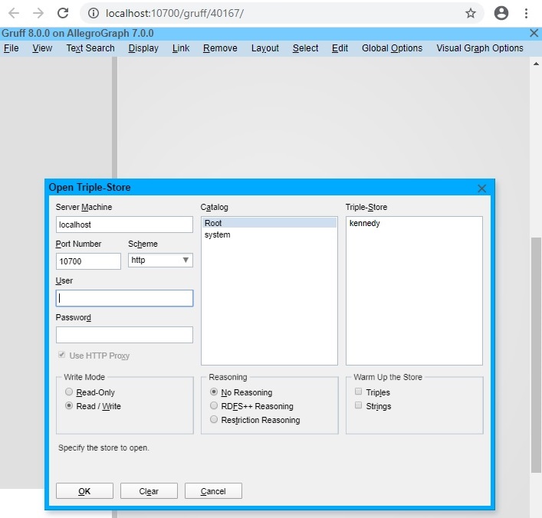Viewport: 542px width, 518px height.
Task: Open the File menu
Action: tap(11, 48)
